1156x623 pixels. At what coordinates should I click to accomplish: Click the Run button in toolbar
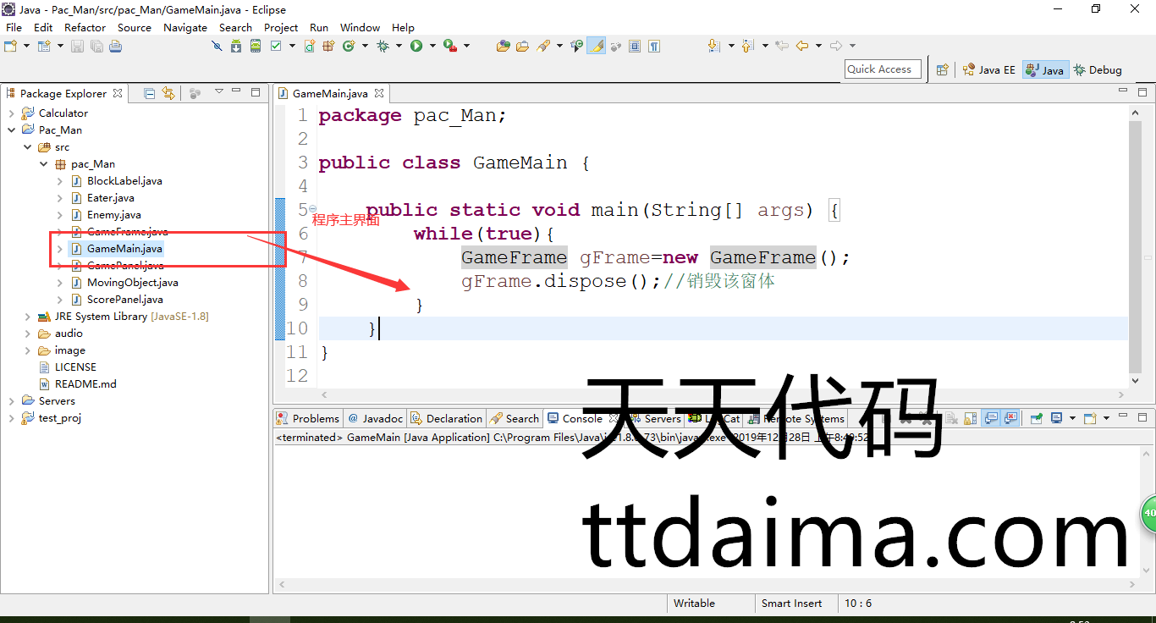pyautogui.click(x=416, y=46)
